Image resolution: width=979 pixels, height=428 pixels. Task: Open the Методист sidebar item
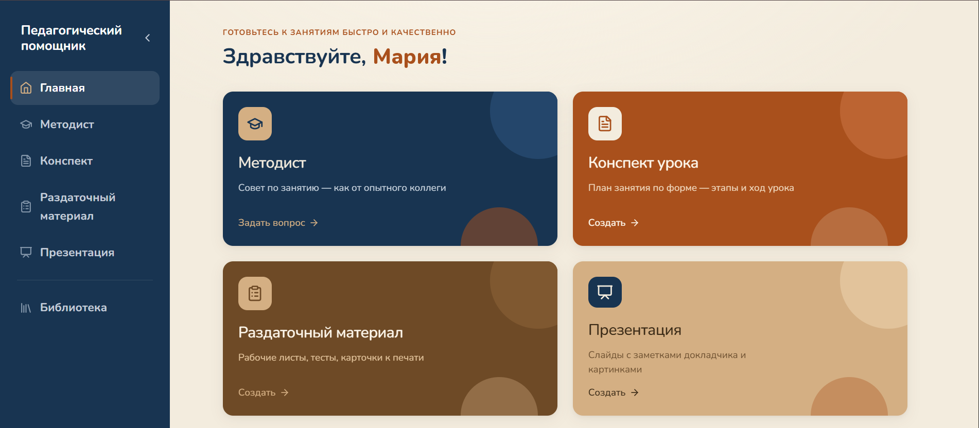(85, 124)
